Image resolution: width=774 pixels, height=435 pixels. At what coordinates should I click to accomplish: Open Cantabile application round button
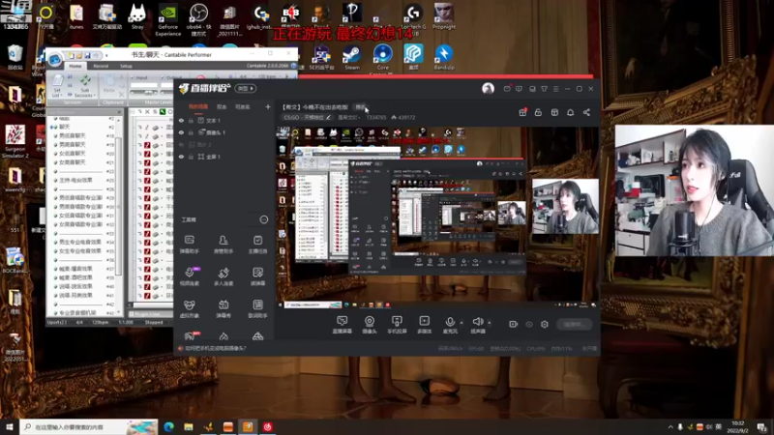(55, 59)
